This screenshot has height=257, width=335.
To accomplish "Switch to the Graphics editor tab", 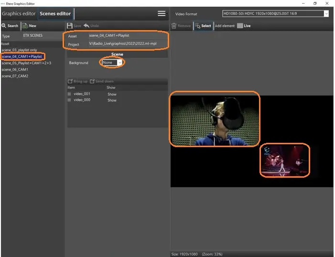I will tap(19, 13).
